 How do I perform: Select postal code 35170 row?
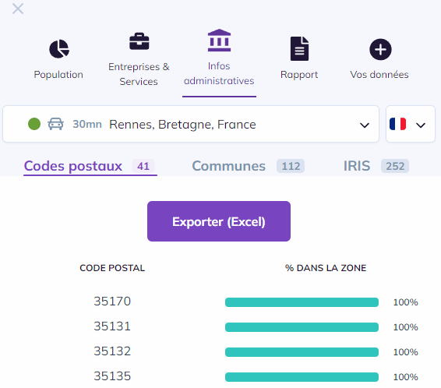[x=220, y=302]
